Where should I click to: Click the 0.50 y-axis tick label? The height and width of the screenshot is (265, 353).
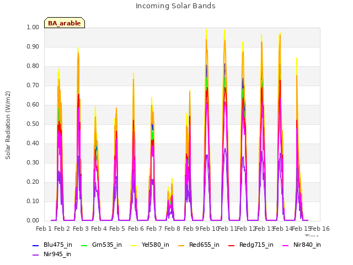33,124
